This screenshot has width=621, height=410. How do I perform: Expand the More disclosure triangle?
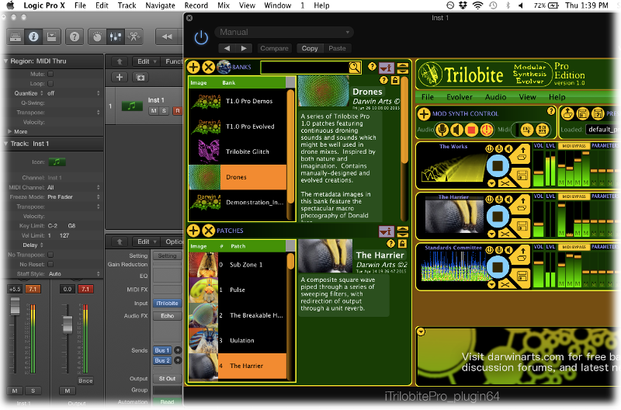click(9, 131)
